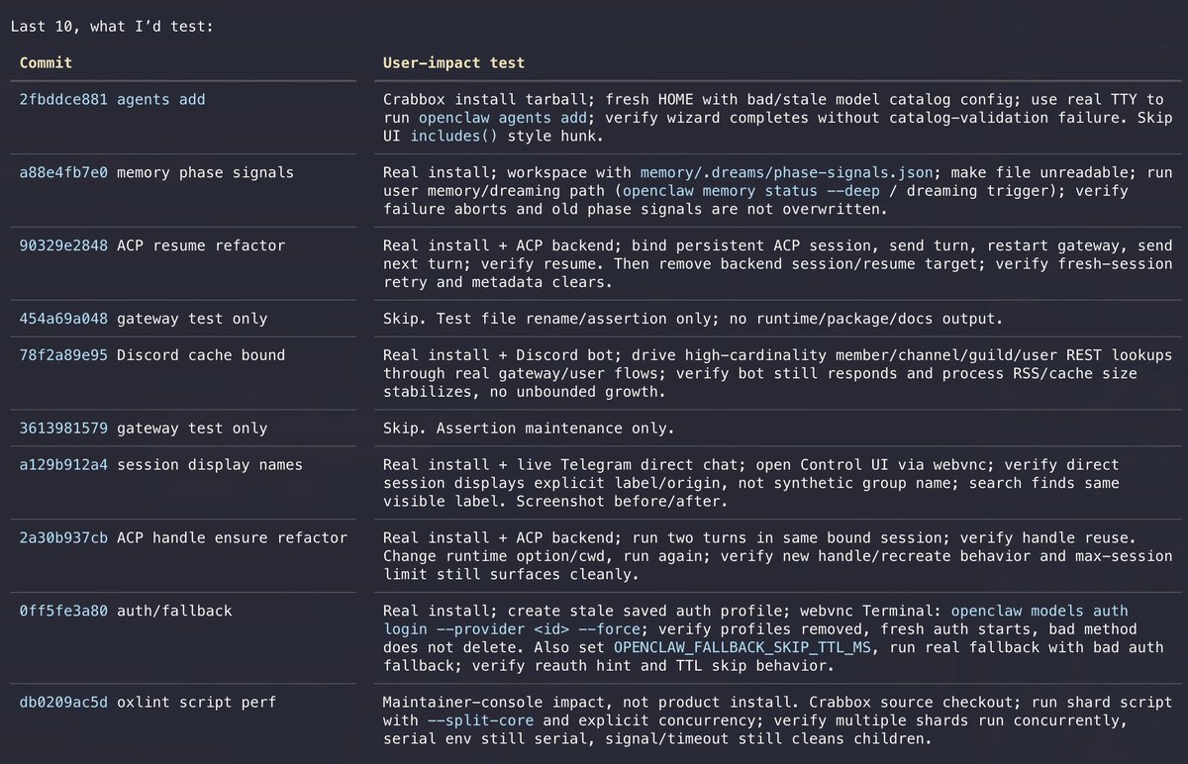Click the --split-core flag text
Viewport: 1188px width, 764px height.
pos(480,721)
